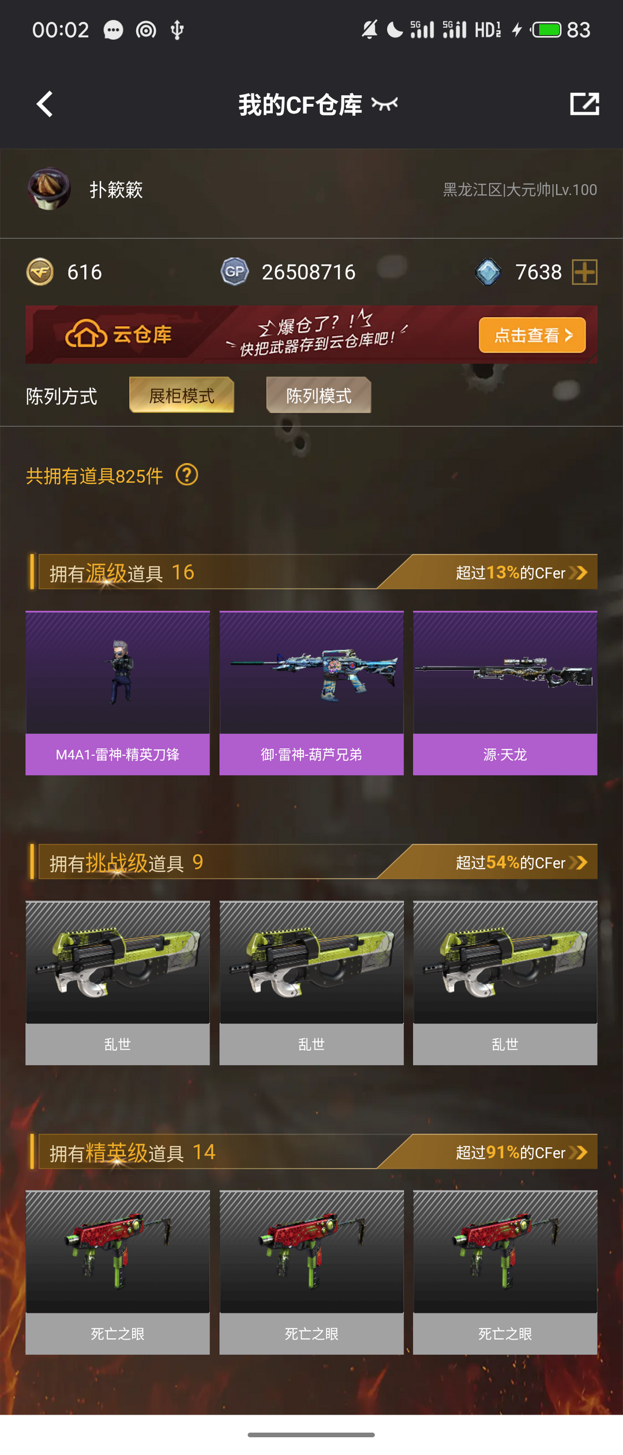This screenshot has width=623, height=1455.
Task: Open the help question mark icon
Action: [x=187, y=475]
